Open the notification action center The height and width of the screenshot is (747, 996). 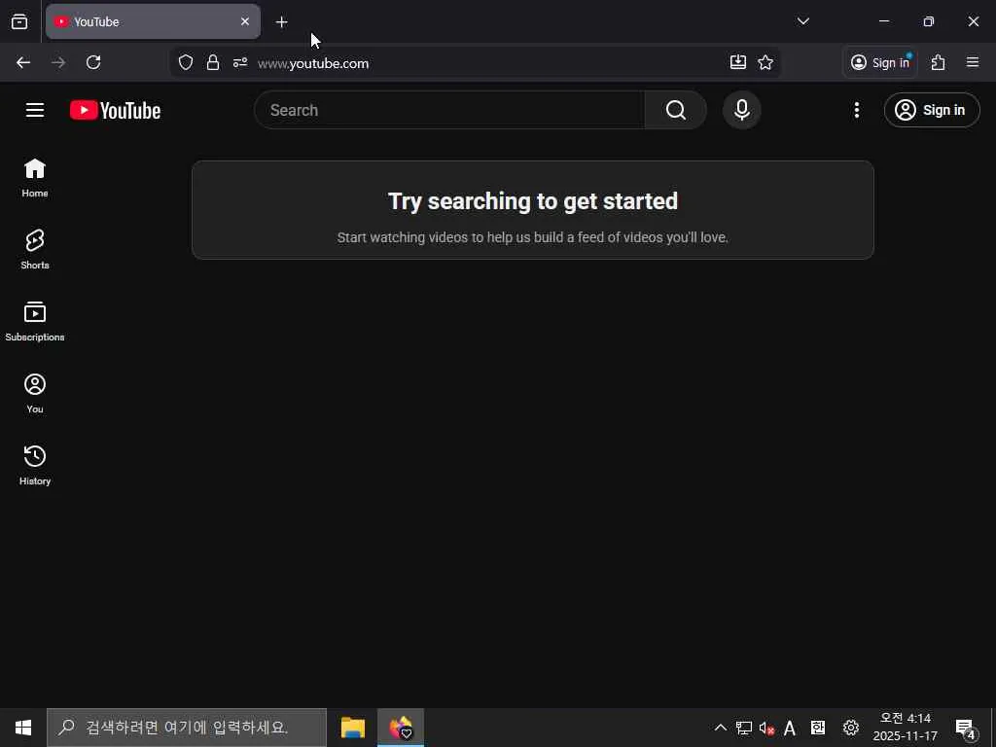click(x=966, y=728)
